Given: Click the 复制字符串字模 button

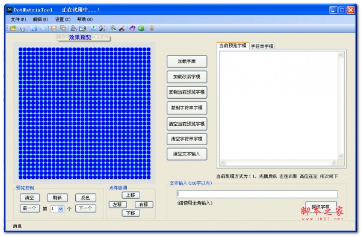Looking at the screenshot, I should point(187,108).
